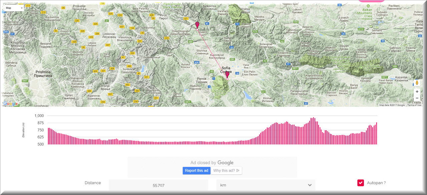The width and height of the screenshot is (427, 195).
Task: Click the route marker at Sofia
Action: pyautogui.click(x=227, y=75)
